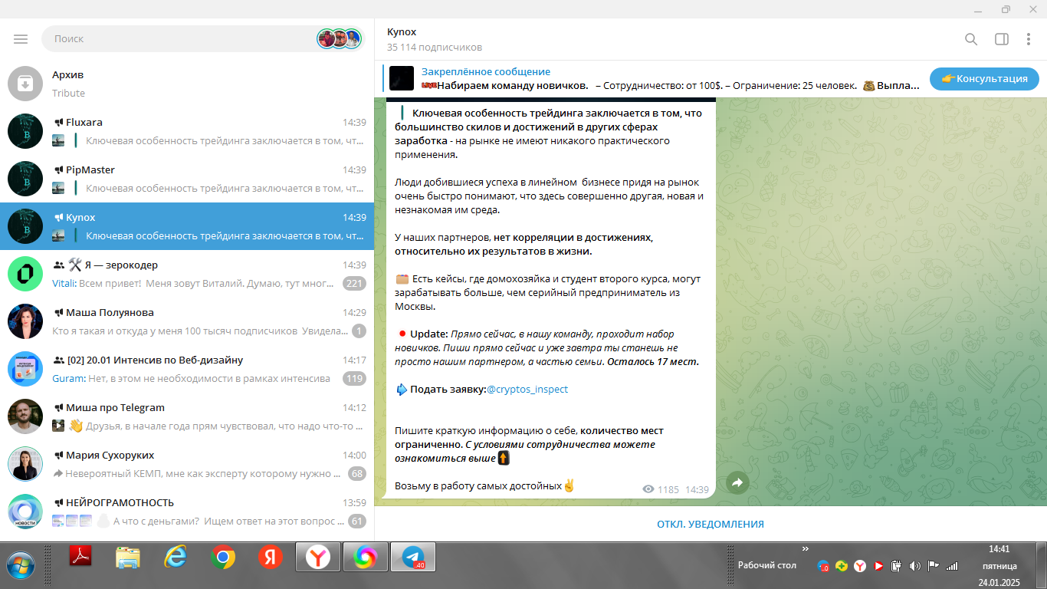This screenshot has width=1047, height=589.
Task: Click the Kynox title in chat header
Action: [402, 31]
